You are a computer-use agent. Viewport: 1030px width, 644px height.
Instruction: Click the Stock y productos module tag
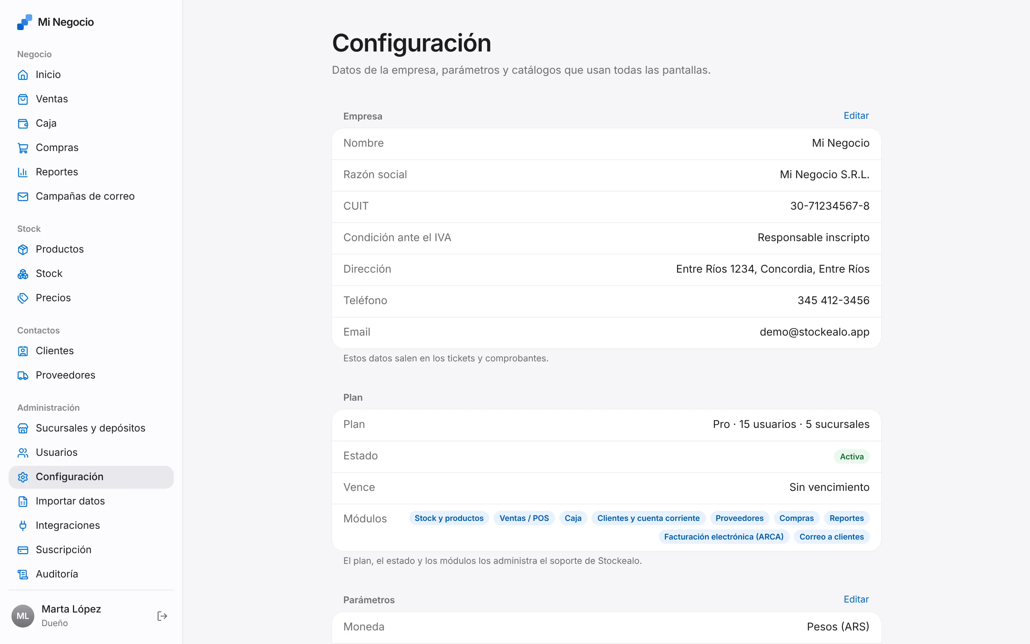point(449,518)
